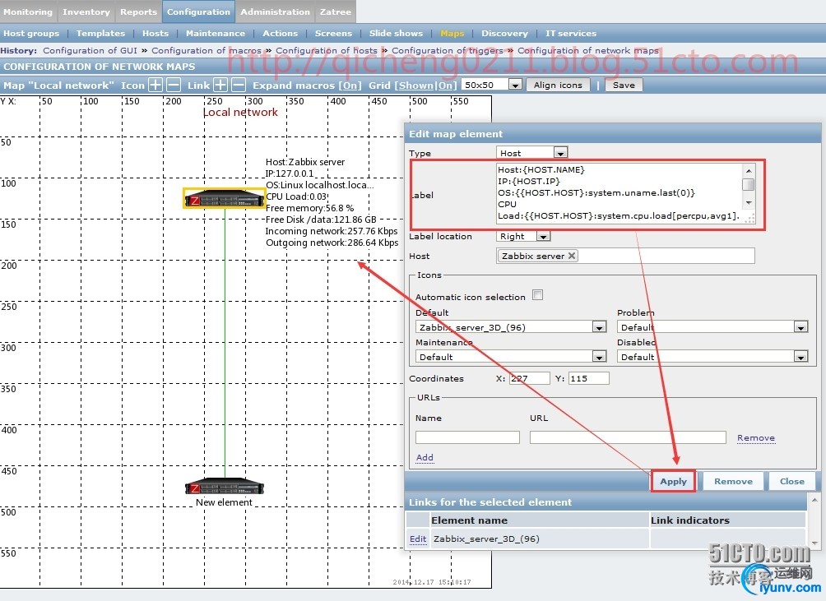Open the Type Host dropdown
Image resolution: width=826 pixels, height=601 pixels.
click(532, 153)
